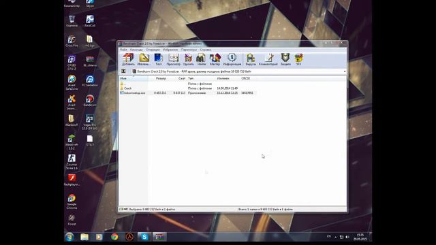Click the GTA 3 desktop file icon
436x245 pixels.
point(90,141)
